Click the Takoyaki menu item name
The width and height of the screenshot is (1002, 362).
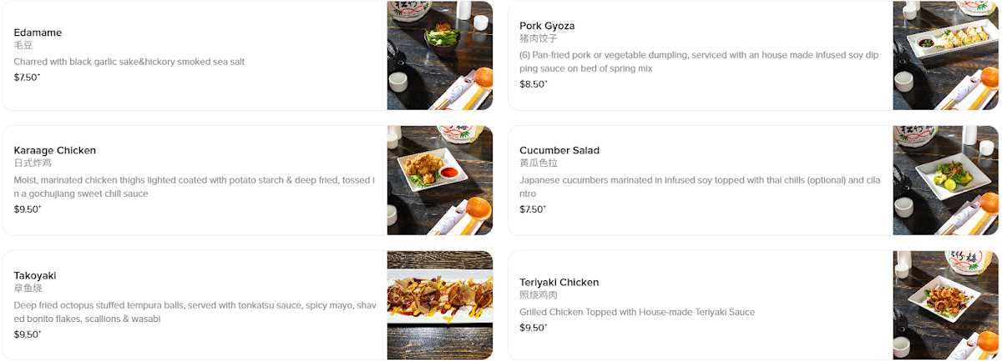tap(35, 275)
